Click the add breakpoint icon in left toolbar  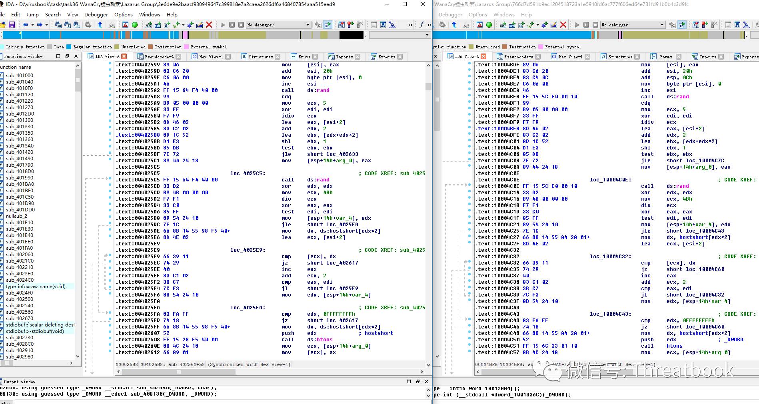351,25
